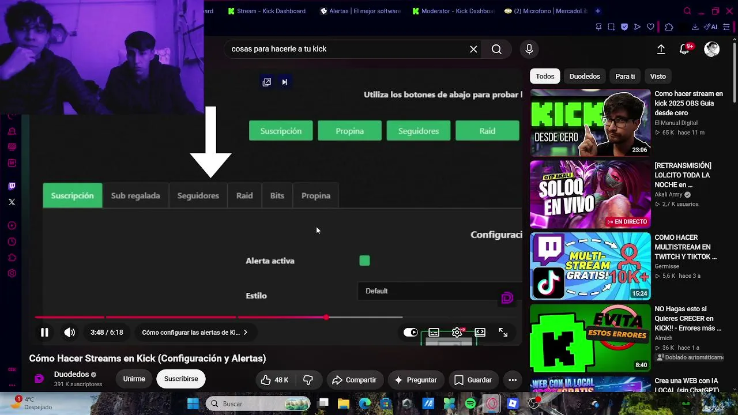Click the pin icon in browser toolbar
The image size is (738, 415).
598,27
